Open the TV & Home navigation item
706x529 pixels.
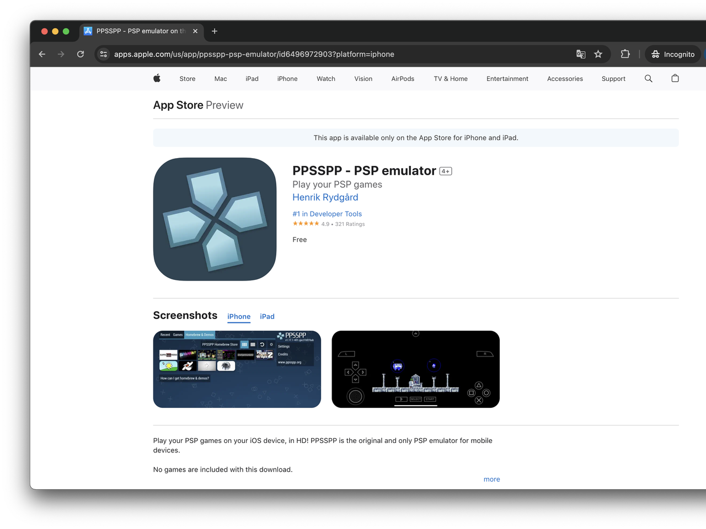tap(451, 79)
